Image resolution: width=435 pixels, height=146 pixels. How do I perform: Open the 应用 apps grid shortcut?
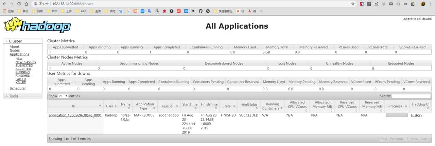[x=8, y=11]
